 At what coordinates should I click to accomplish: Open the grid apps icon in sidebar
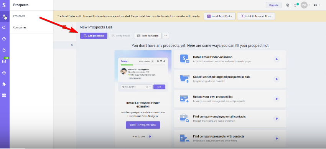(x=4, y=95)
